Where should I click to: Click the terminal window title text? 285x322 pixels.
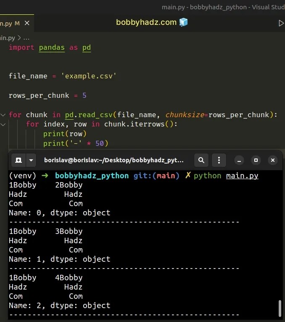point(114,160)
